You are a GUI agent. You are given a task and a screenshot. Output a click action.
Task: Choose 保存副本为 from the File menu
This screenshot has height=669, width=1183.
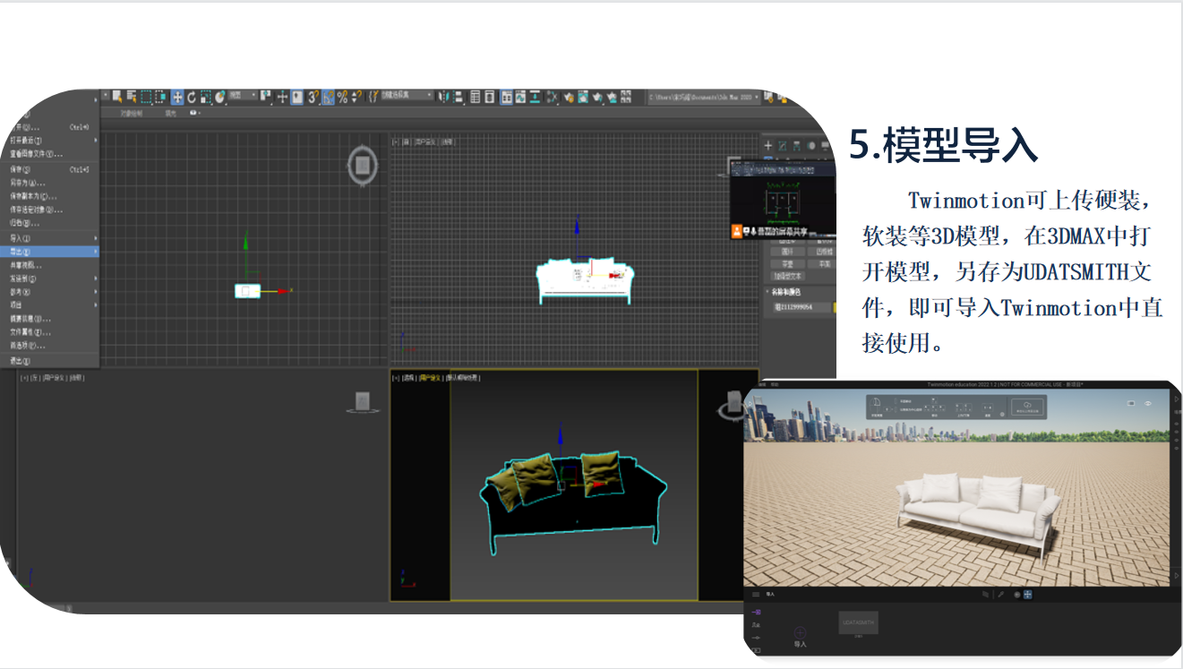click(x=33, y=196)
